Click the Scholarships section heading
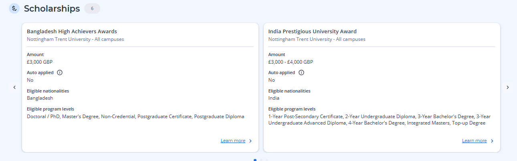The height and width of the screenshot is (161, 517). [x=52, y=8]
